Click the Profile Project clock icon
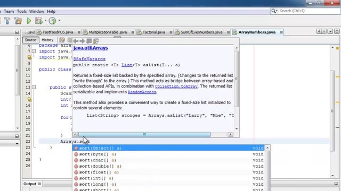 tap(52, 21)
